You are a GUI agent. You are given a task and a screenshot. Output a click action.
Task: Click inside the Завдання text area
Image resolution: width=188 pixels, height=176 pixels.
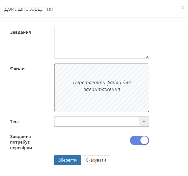point(101,43)
